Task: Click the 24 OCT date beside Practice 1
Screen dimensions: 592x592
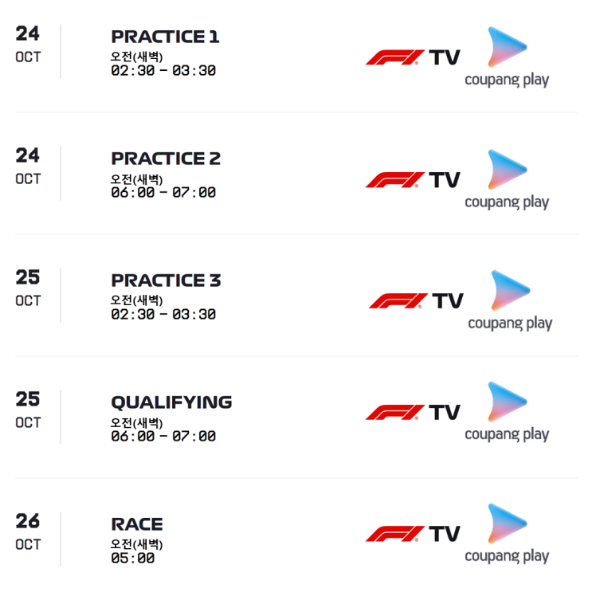Action: point(28,45)
